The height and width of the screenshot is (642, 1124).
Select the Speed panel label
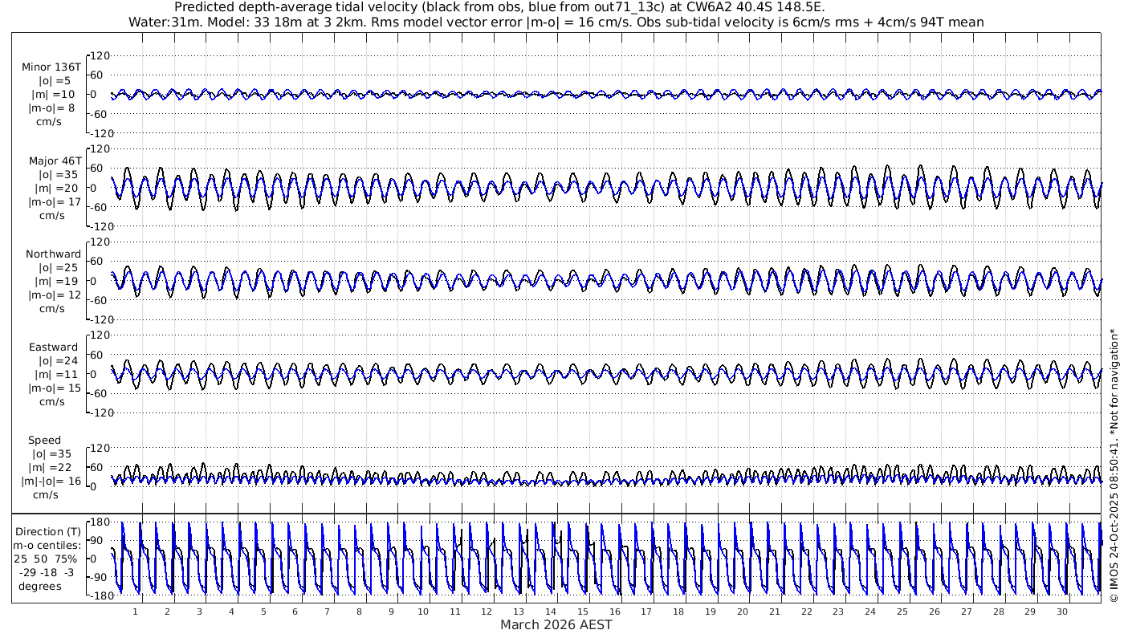pos(44,441)
